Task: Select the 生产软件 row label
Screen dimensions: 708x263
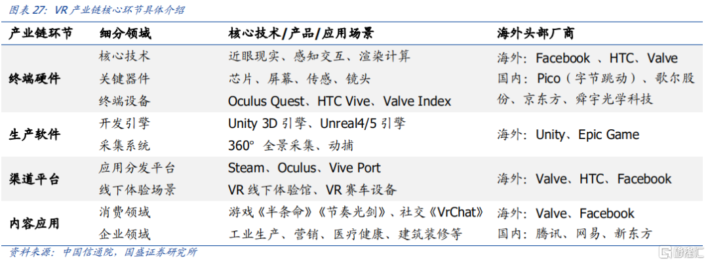Action: (x=34, y=134)
